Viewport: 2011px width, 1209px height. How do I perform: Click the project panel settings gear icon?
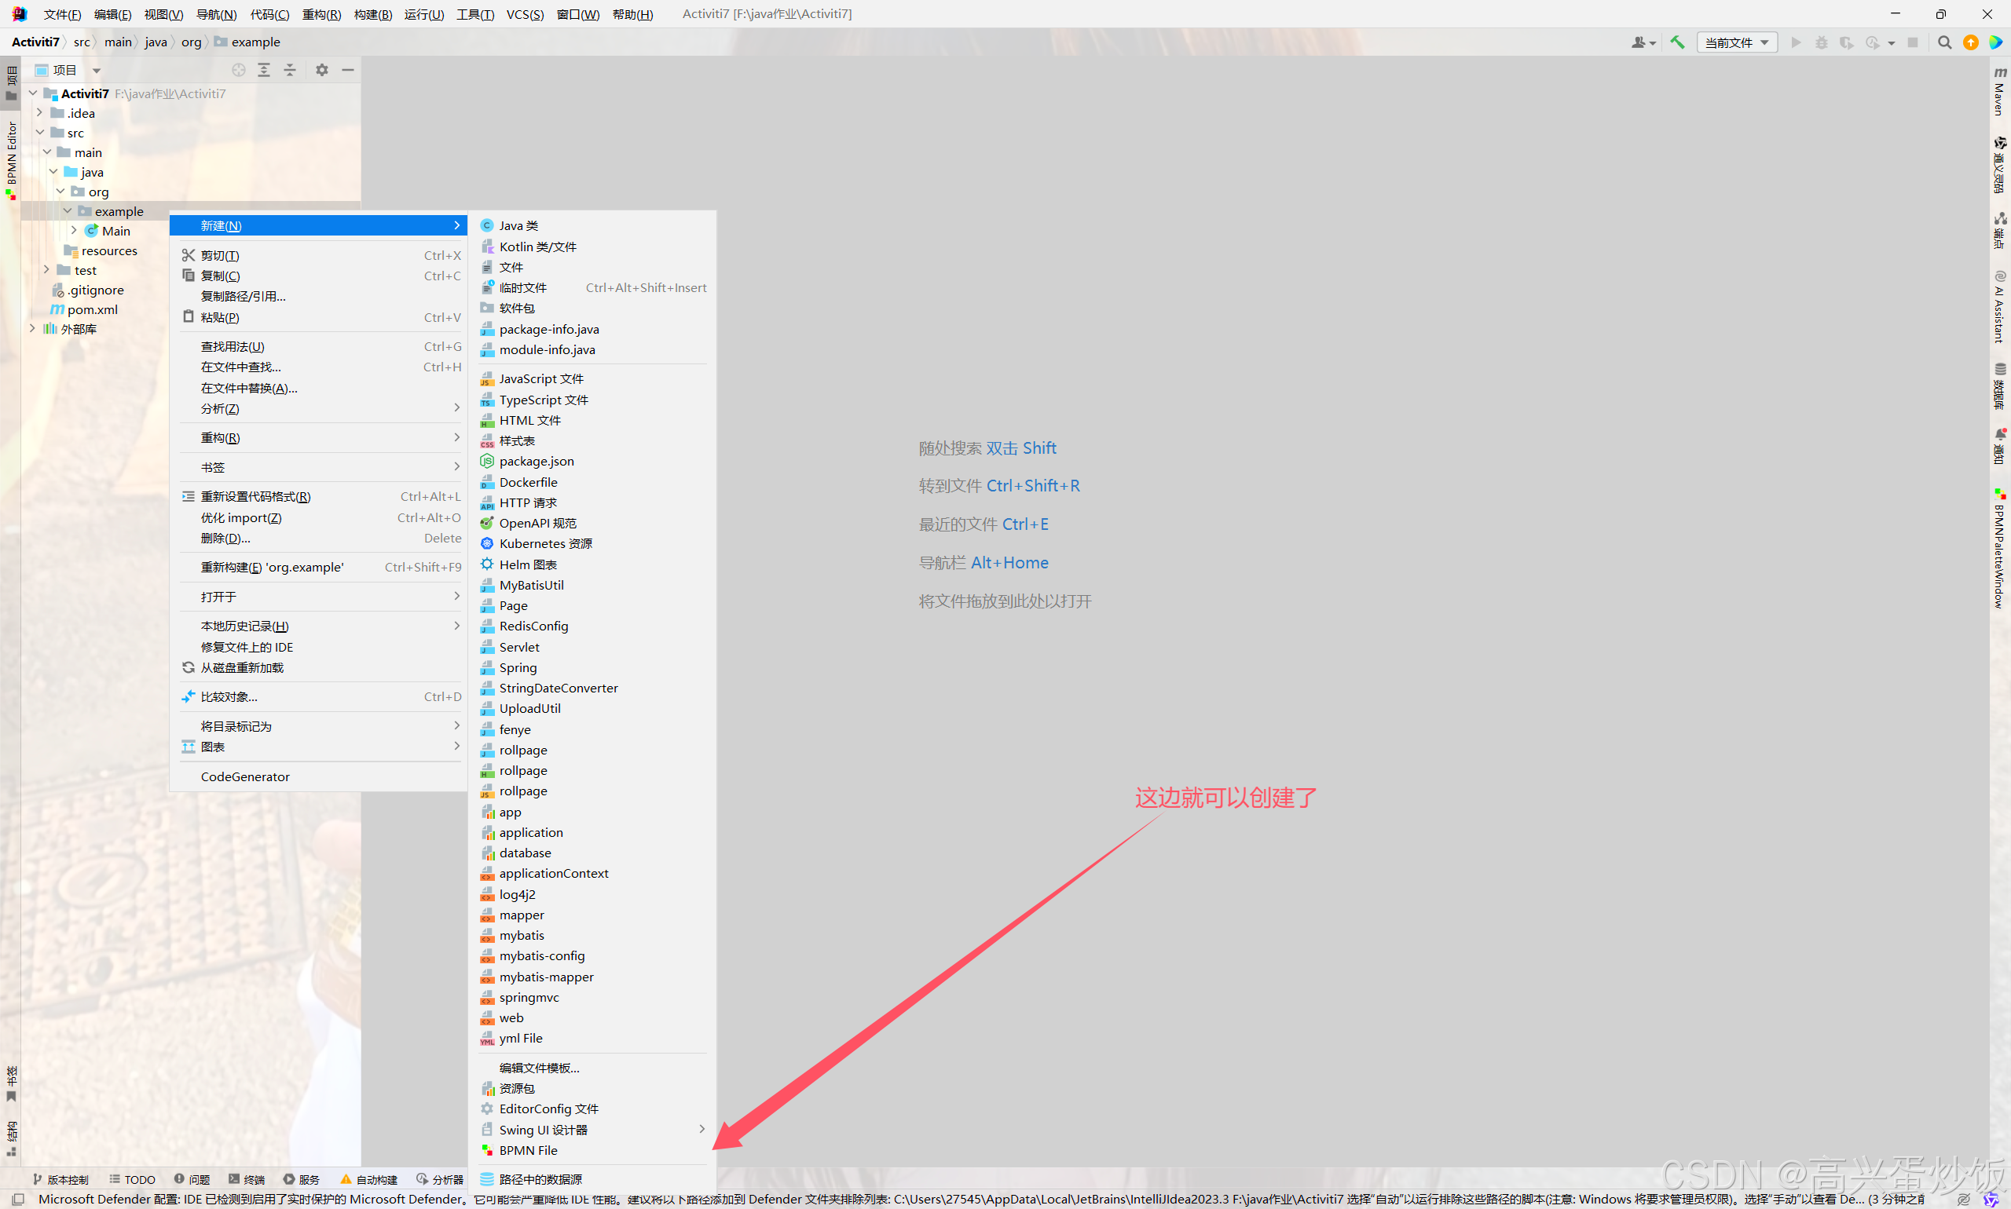pos(322,70)
